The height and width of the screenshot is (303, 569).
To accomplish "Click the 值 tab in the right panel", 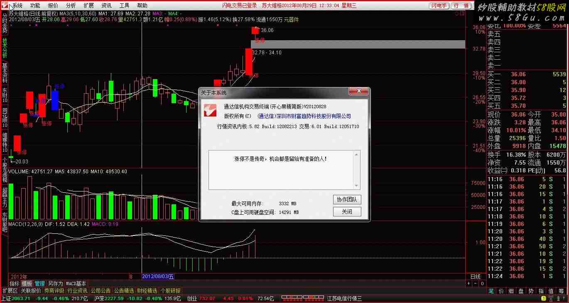I will click(551, 291).
